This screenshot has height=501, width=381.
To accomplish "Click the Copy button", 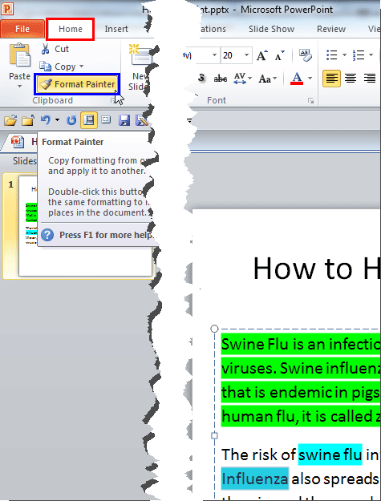I will (x=58, y=67).
